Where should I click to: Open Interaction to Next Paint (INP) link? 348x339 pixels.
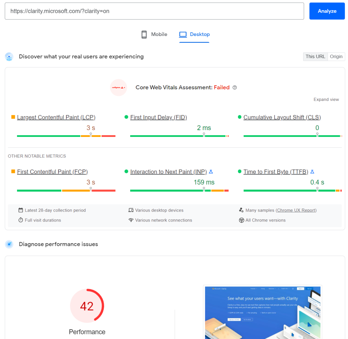[x=169, y=172]
